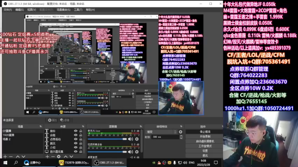Open the 文件(F) menu

7,10
